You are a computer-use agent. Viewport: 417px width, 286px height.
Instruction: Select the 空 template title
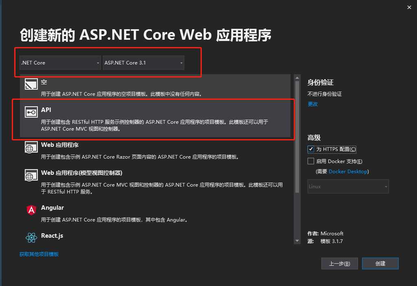[x=44, y=82]
